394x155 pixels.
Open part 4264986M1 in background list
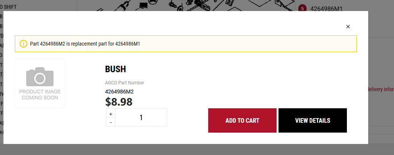click(x=326, y=8)
